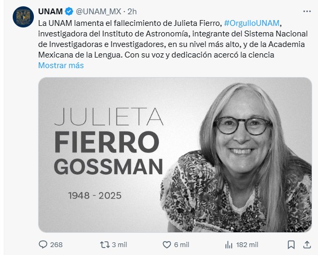Click the 182 mil views count

(248, 244)
